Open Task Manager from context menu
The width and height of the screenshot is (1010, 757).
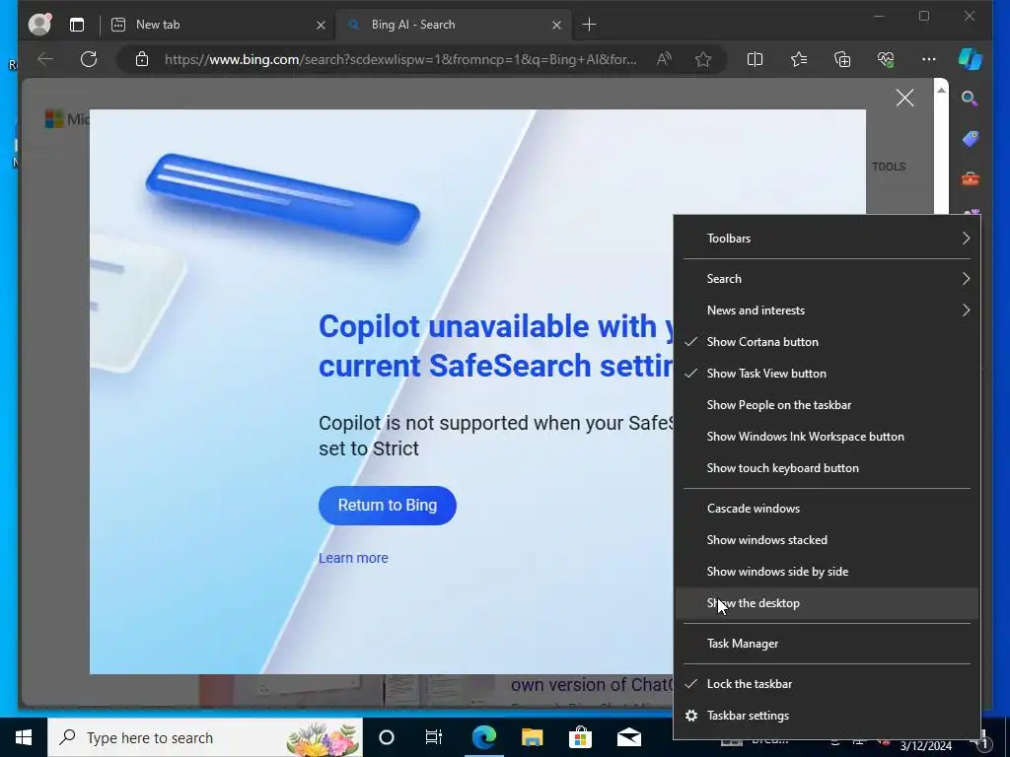pyautogui.click(x=827, y=644)
